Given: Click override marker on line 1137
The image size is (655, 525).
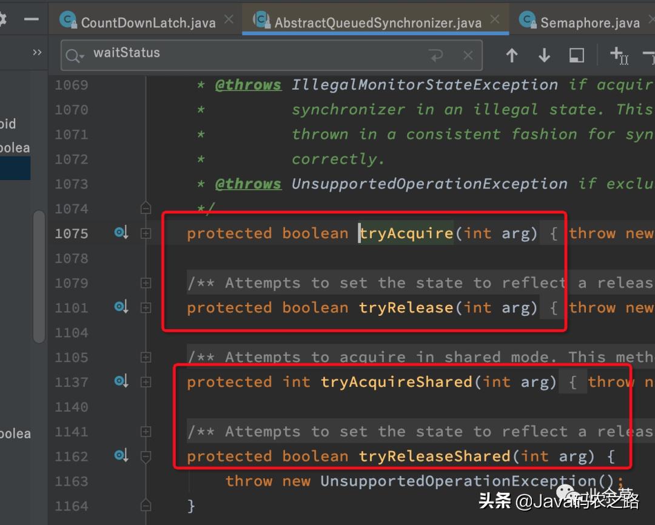Looking at the screenshot, I should click(121, 381).
